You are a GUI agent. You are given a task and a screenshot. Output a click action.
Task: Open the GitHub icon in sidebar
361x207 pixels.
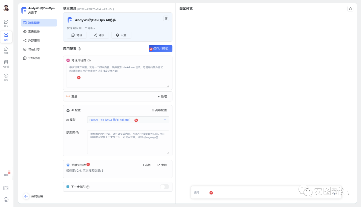(6, 200)
